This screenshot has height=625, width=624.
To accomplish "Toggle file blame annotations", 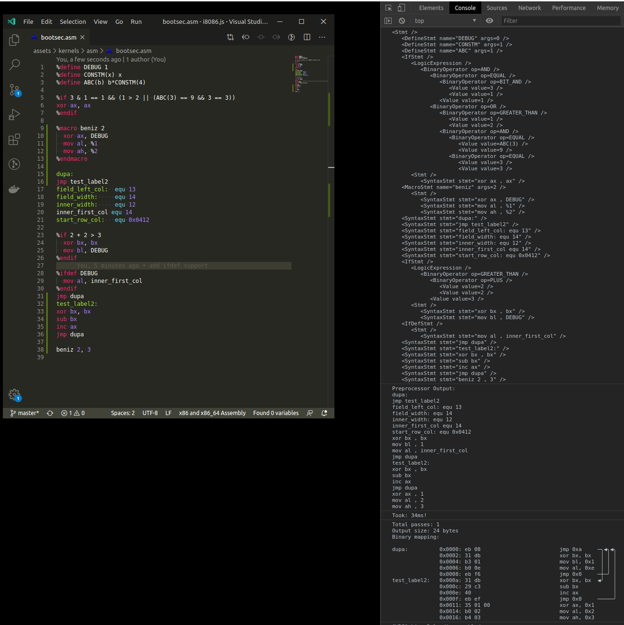I will [x=291, y=37].
